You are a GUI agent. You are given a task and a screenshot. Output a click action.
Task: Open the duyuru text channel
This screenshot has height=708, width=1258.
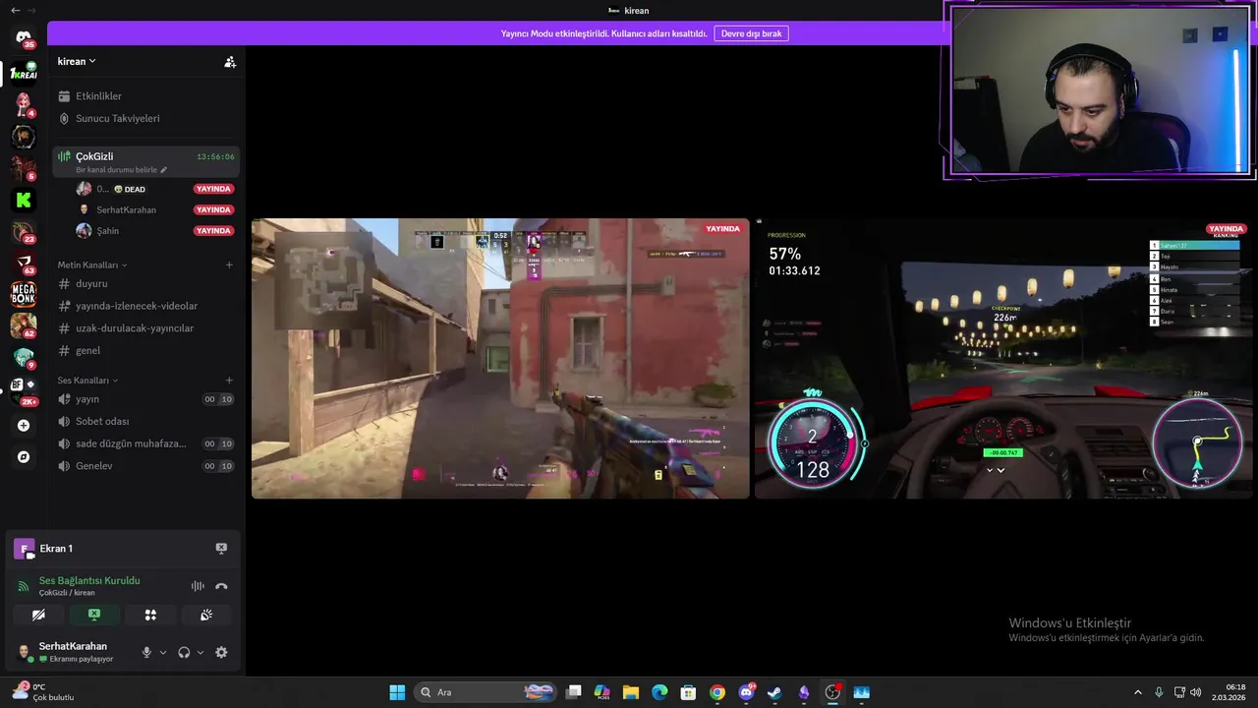145,283
